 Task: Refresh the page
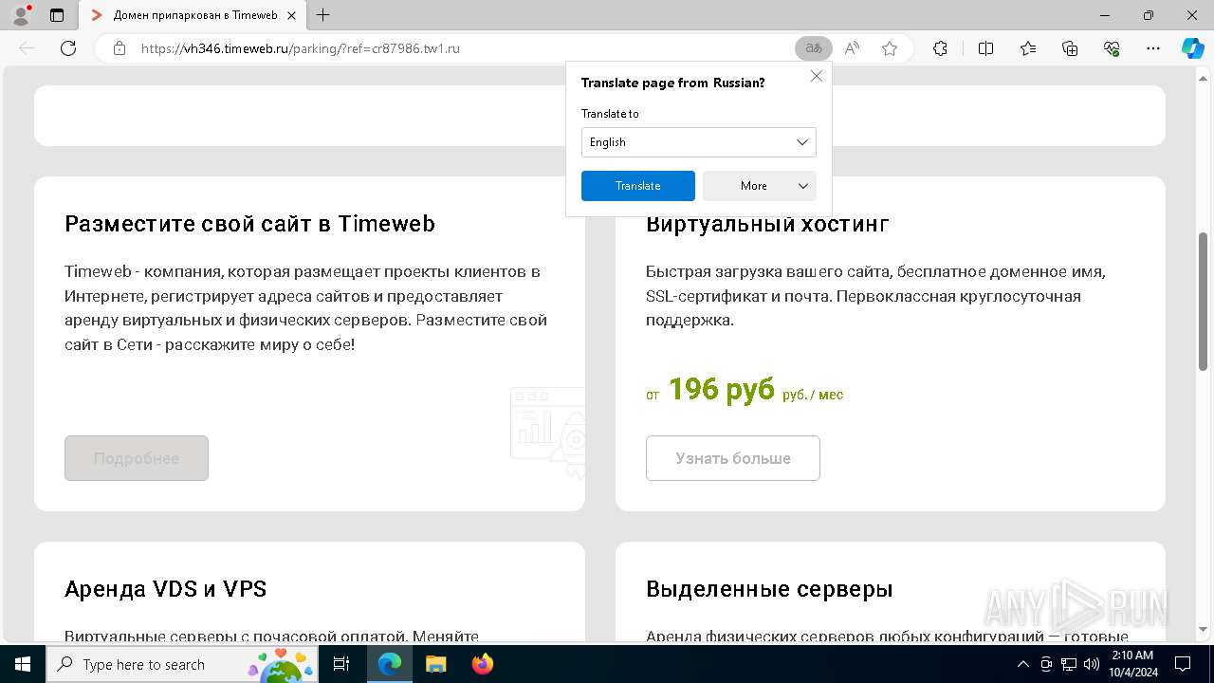click(x=68, y=48)
